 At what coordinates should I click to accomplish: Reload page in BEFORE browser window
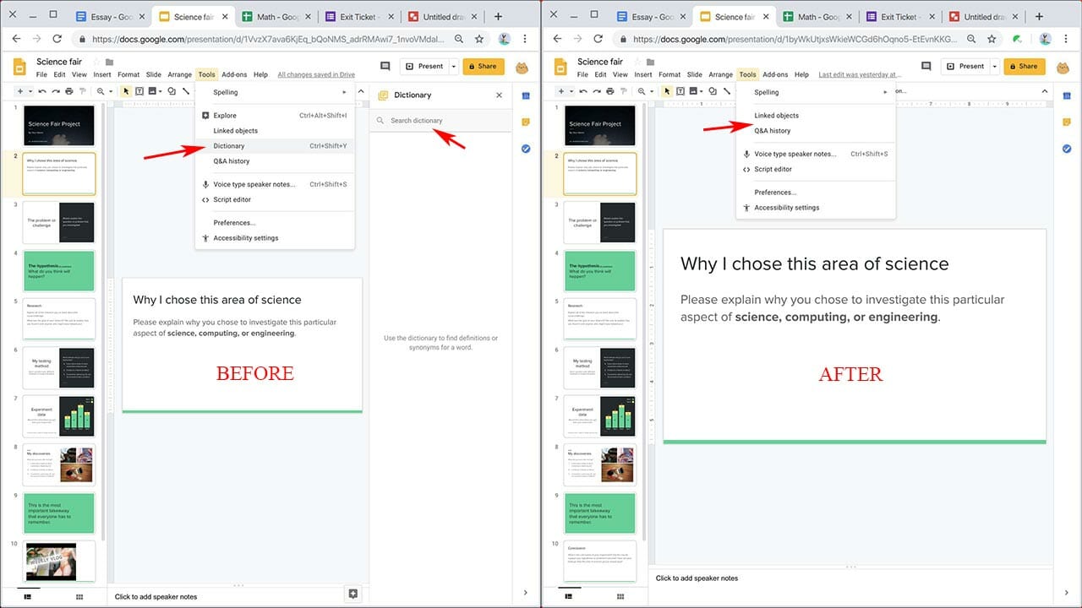pos(57,39)
